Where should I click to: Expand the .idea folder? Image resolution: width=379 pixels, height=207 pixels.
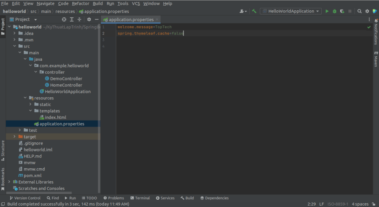point(15,33)
